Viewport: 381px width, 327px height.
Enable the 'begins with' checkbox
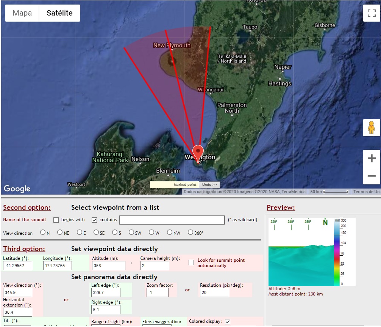point(56,220)
